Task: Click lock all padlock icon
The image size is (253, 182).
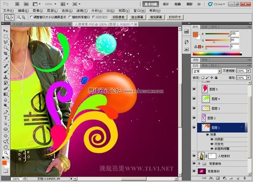Action: [216, 78]
